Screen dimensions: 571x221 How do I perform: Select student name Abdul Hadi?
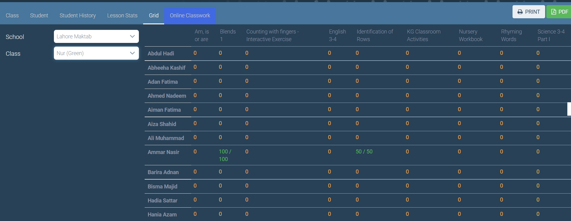pyautogui.click(x=161, y=54)
